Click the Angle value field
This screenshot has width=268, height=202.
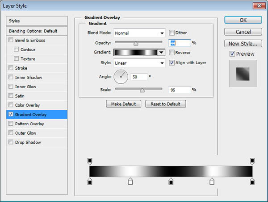pyautogui.click(x=138, y=77)
